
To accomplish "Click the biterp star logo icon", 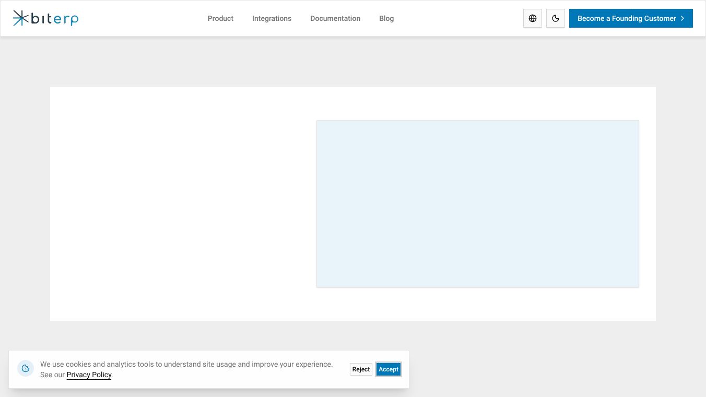I will (21, 18).
